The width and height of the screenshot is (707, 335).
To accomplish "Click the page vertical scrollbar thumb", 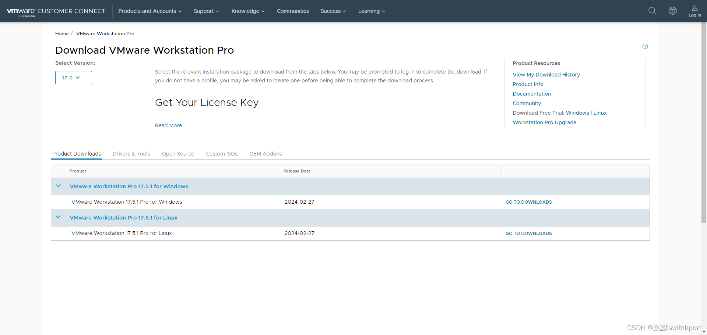I will click(704, 123).
